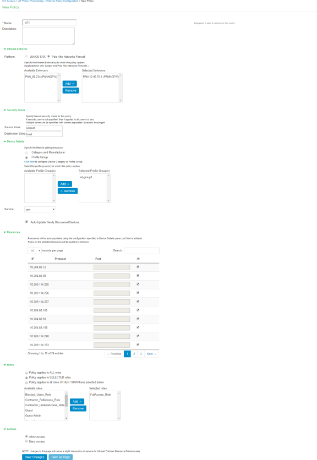The image size is (317, 460).
Task: Click the Available roles list scrollbar
Action: tap(66, 406)
